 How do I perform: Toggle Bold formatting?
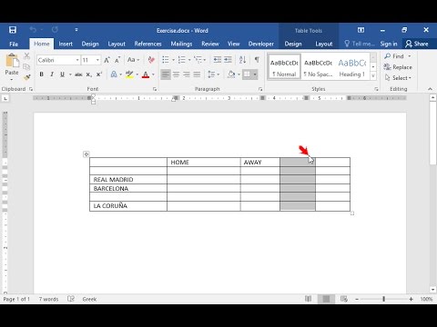[x=42, y=74]
